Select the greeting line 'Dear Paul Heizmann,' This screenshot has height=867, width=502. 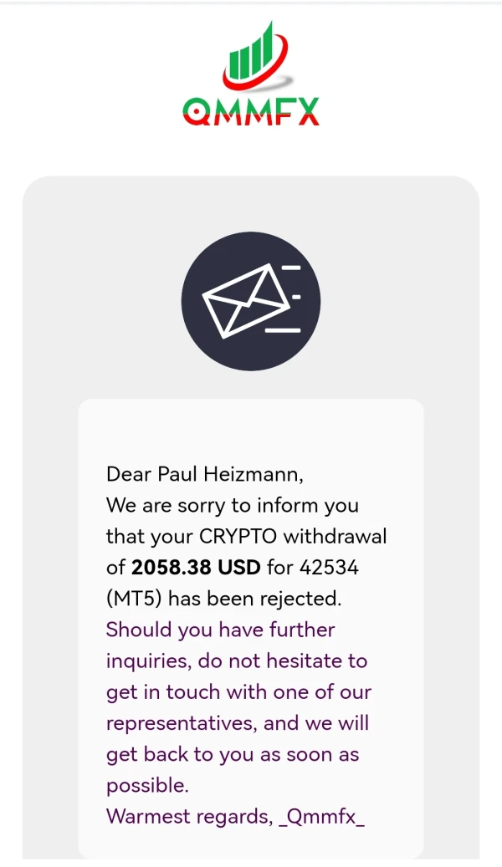click(x=205, y=474)
